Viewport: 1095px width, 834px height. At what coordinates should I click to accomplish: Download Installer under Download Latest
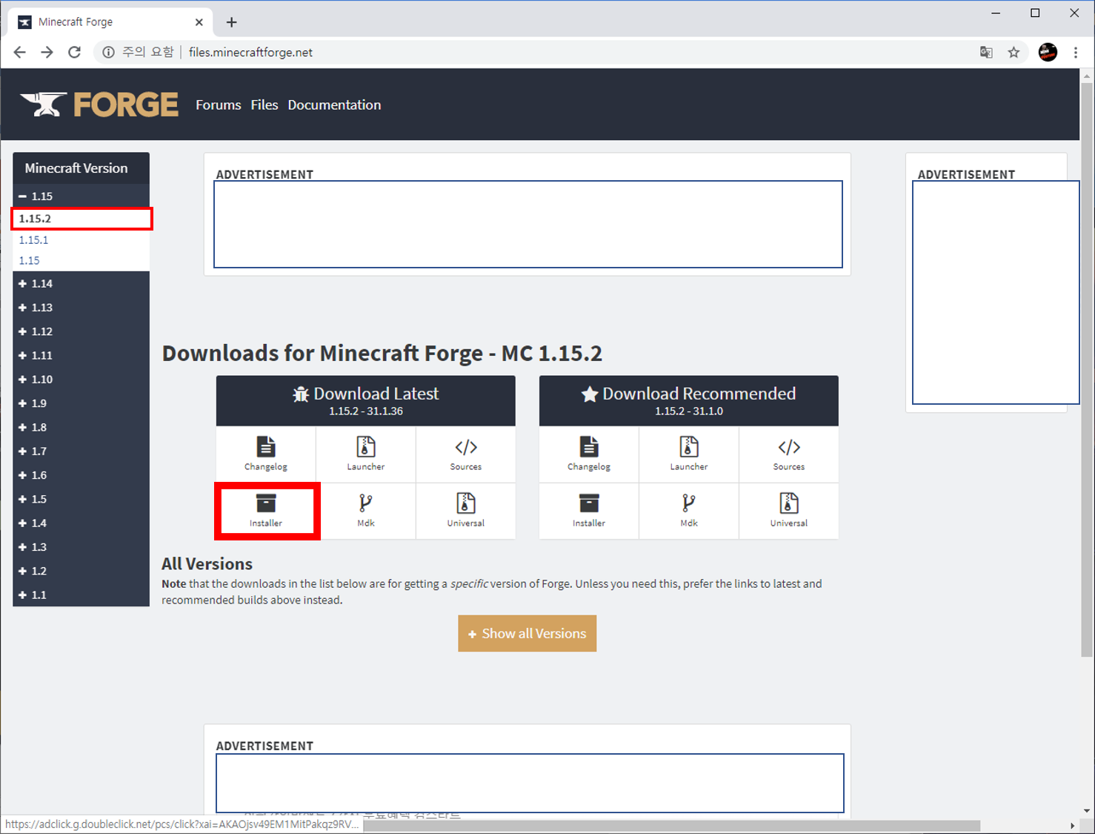[x=266, y=511]
